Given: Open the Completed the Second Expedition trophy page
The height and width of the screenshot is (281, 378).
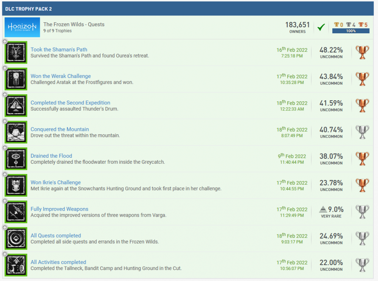Looking at the screenshot, I should pos(70,102).
